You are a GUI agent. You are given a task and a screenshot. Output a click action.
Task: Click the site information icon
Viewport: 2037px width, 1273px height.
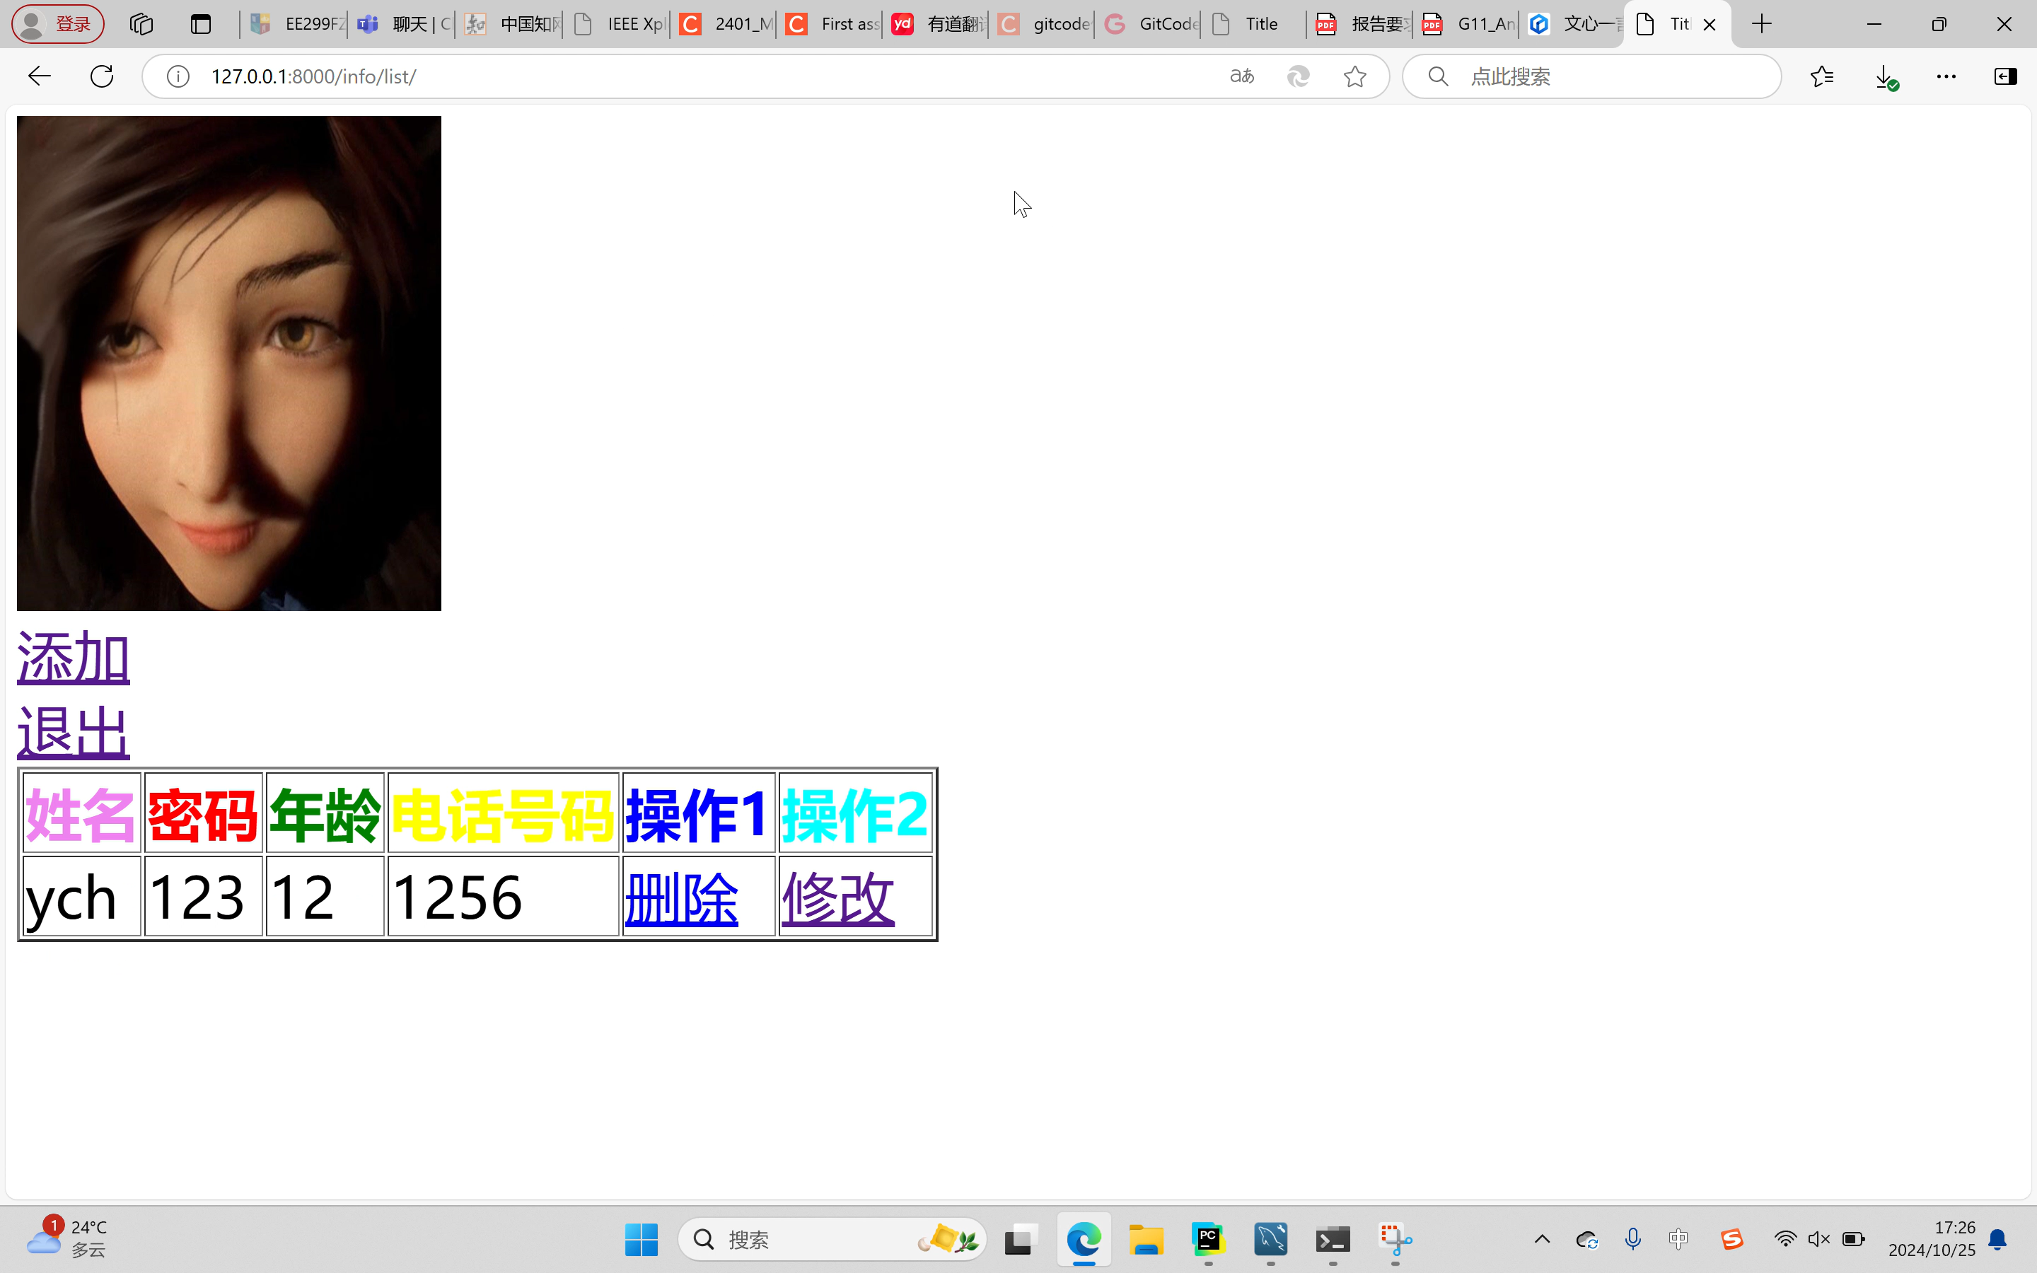click(x=178, y=76)
